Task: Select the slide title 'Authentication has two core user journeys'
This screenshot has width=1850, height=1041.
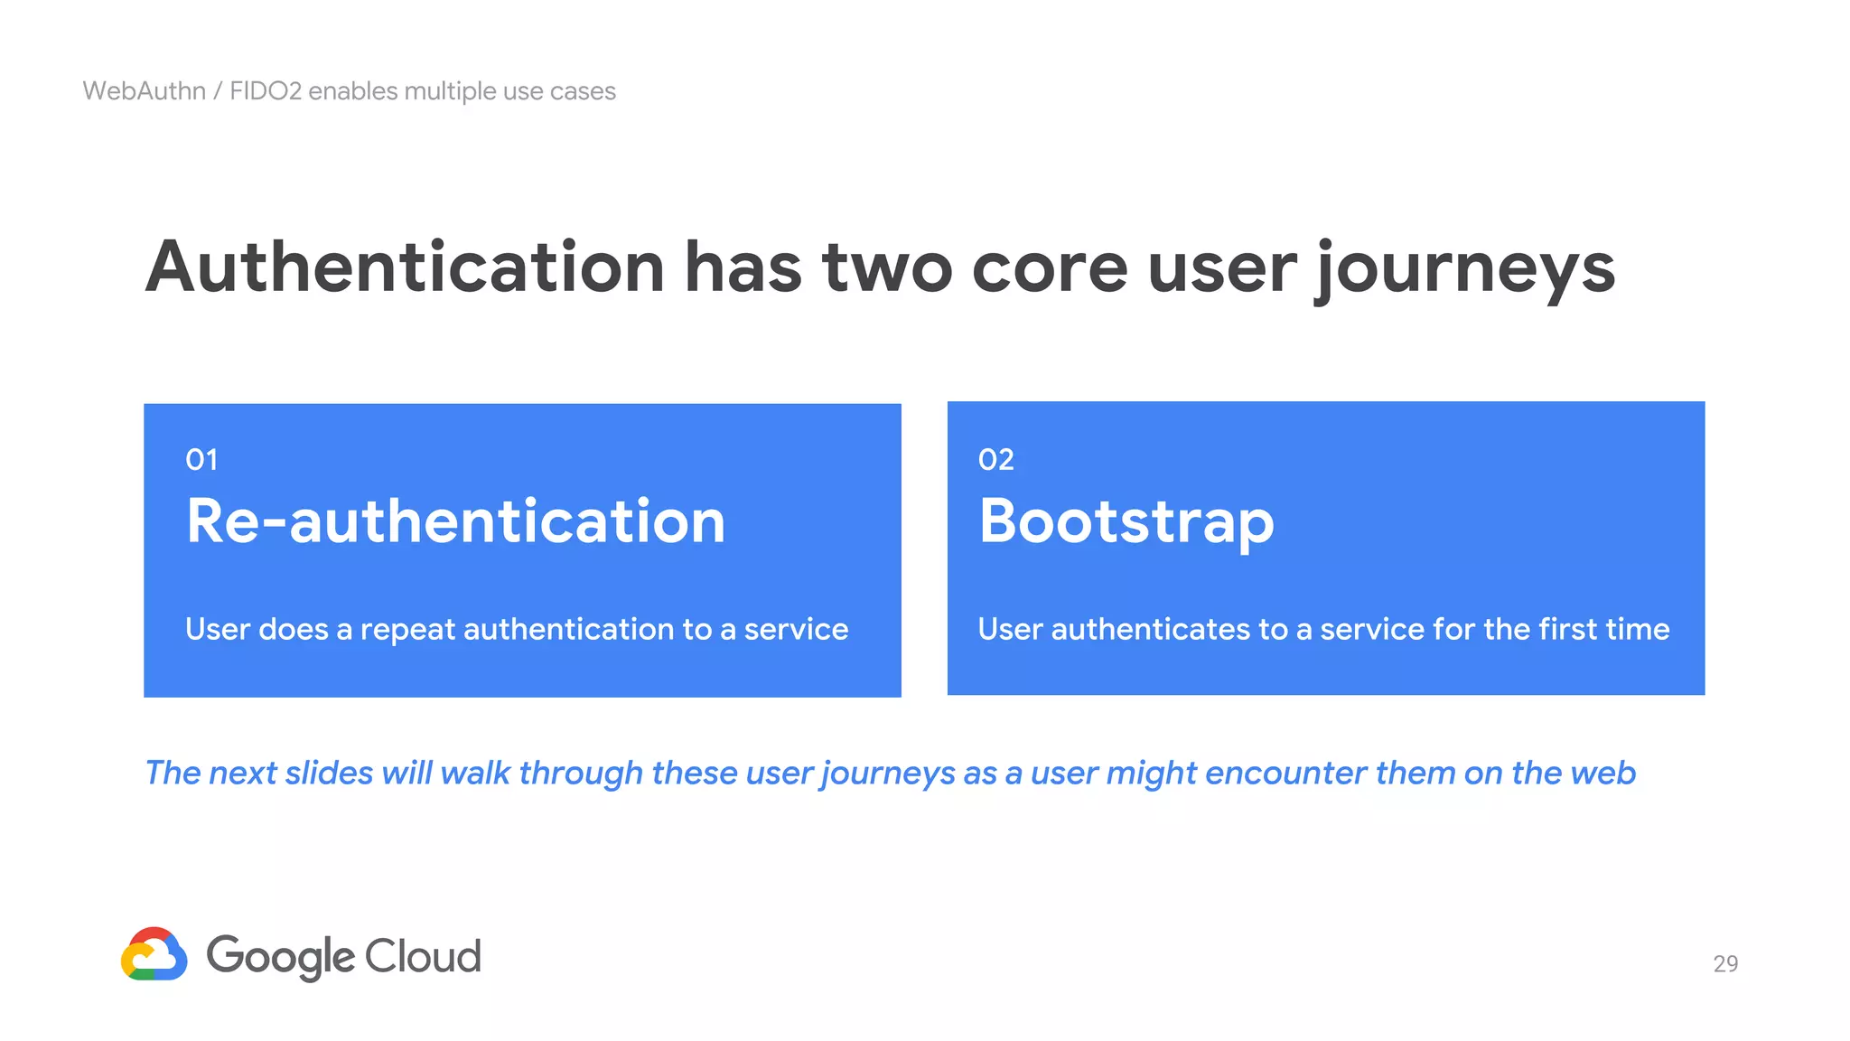Action: (x=880, y=268)
